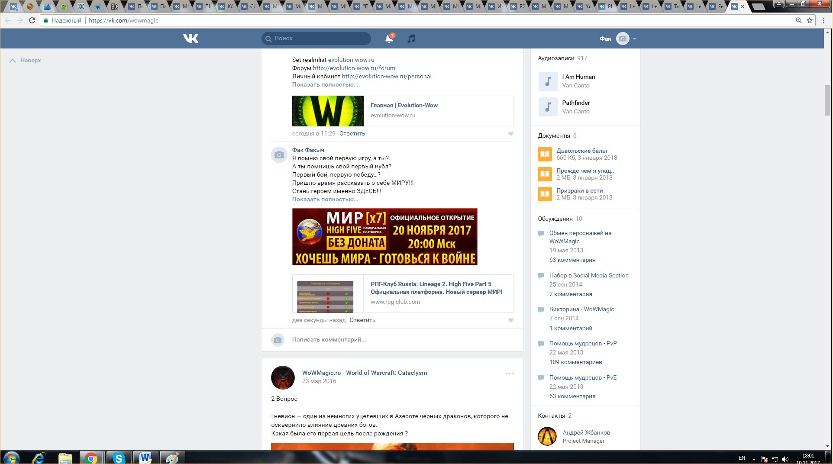Expand Фак Факыч comment with Показать полностью
The height and width of the screenshot is (464, 833).
click(325, 200)
